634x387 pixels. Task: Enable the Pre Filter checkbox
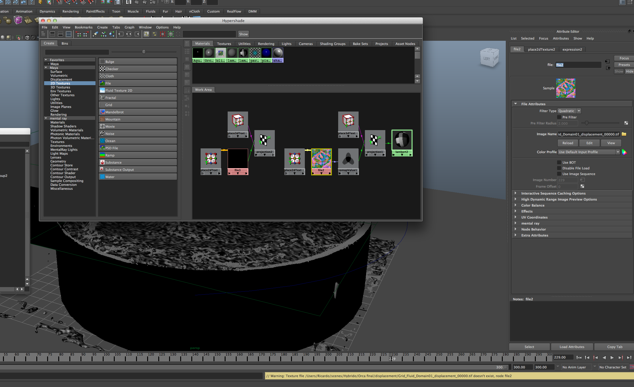point(559,117)
